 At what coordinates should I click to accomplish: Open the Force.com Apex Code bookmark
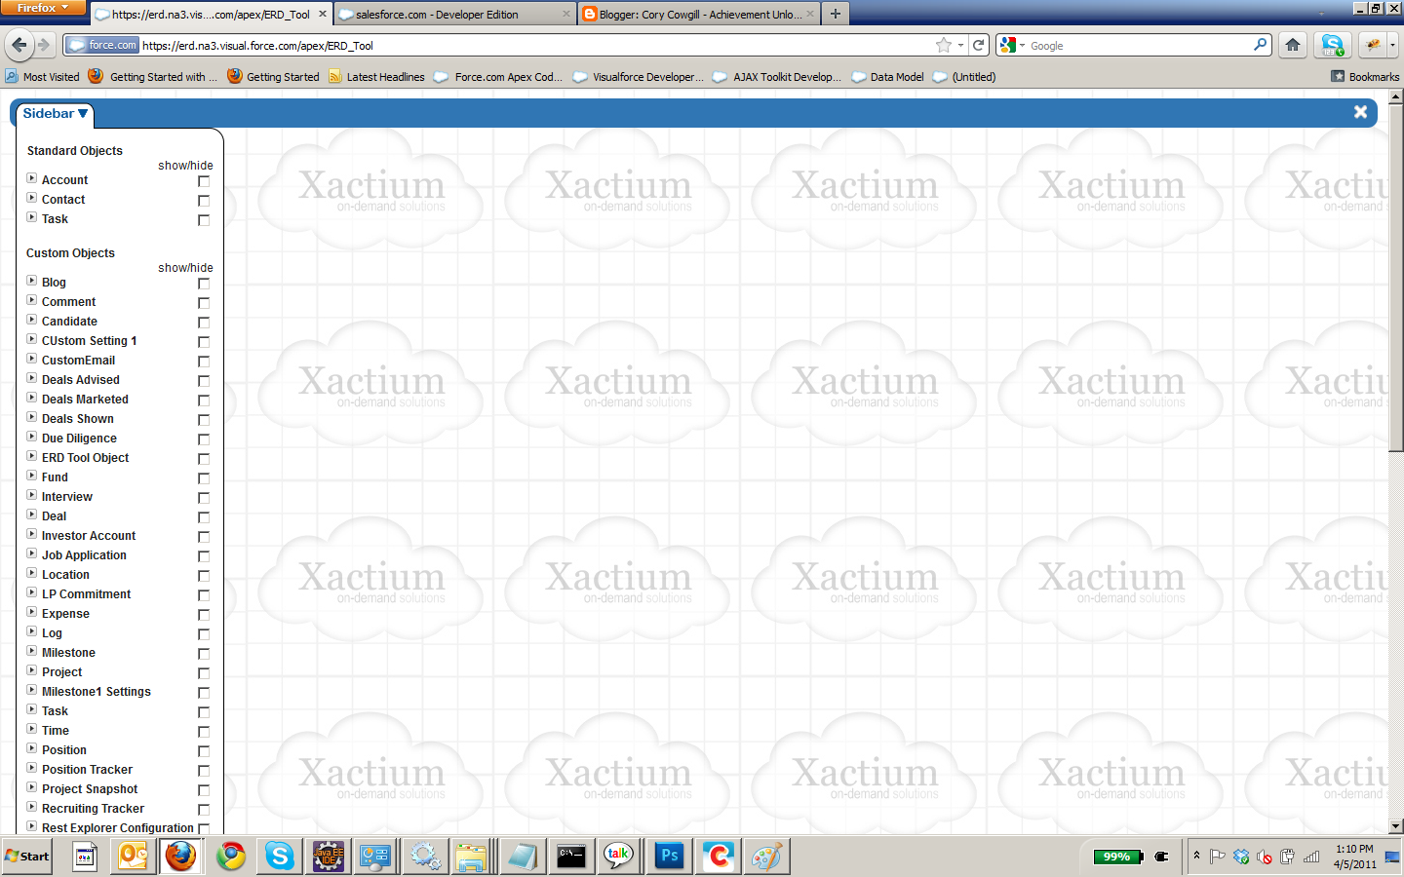pos(498,77)
